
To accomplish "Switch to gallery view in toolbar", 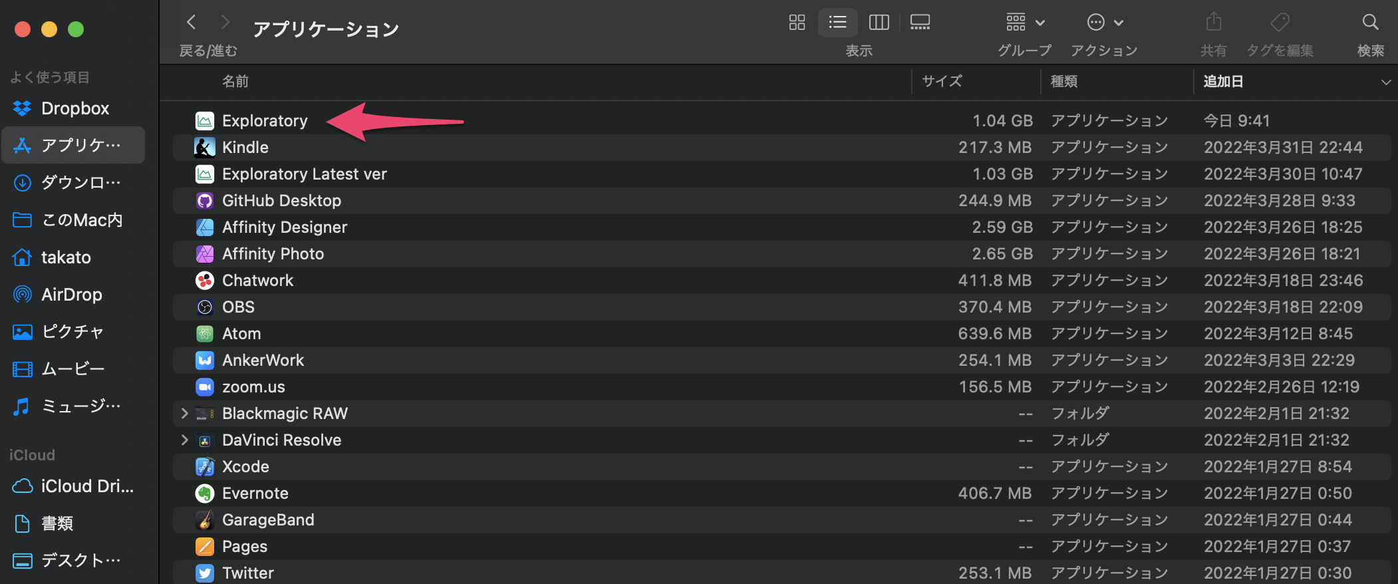I will [920, 23].
